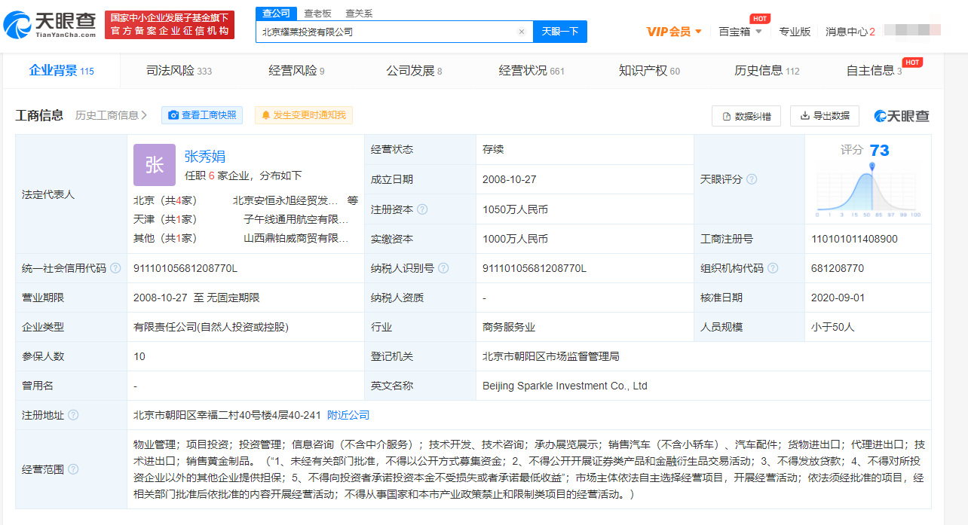This screenshot has width=968, height=525.
Task: Clear the search box with the X icon
Action: coord(521,32)
